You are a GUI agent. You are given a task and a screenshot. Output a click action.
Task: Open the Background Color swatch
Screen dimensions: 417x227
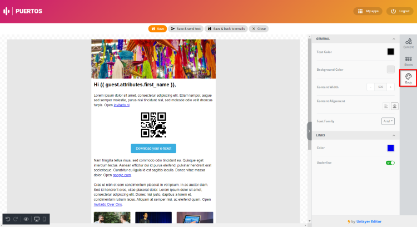click(x=390, y=70)
